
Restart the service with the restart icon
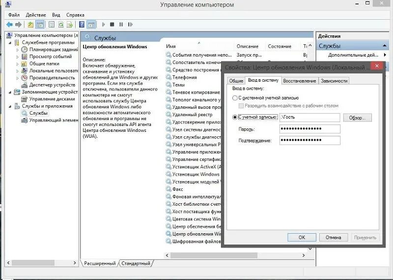[x=130, y=25]
